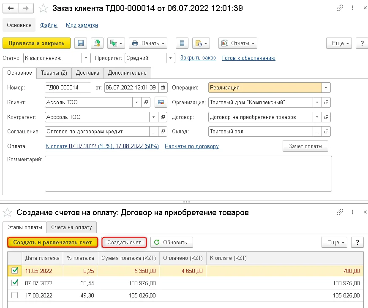Open the Склад record with the open icon
This screenshot has height=308, width=368.
[326, 132]
